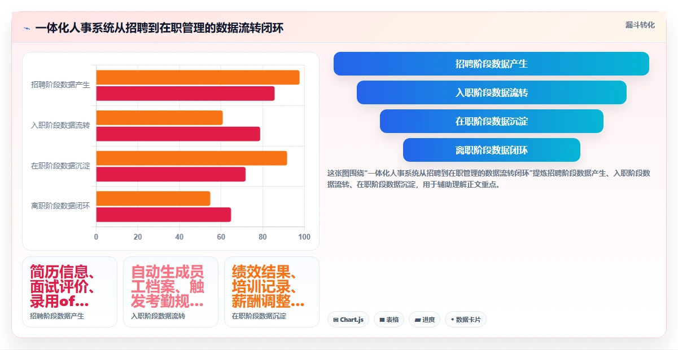Click orange bar for 离职阶段数据闭环

153,198
